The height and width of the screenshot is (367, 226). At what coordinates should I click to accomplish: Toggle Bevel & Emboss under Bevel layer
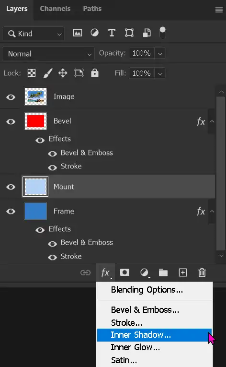click(x=52, y=154)
